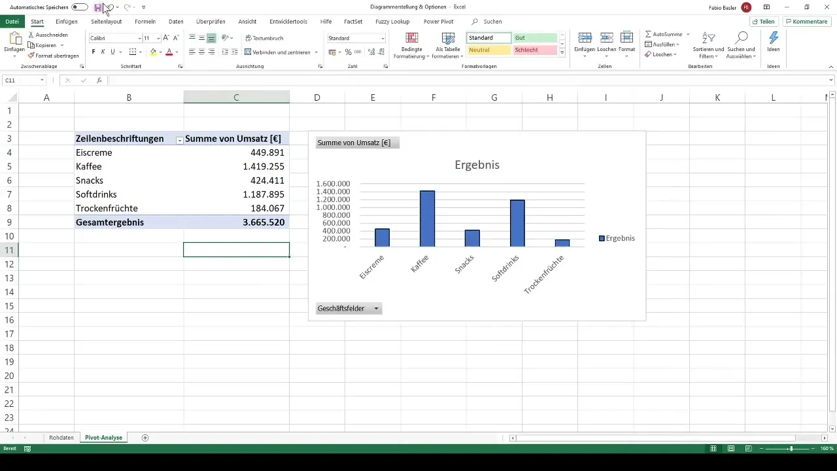Toggle right horizontal alignment

tap(211, 52)
